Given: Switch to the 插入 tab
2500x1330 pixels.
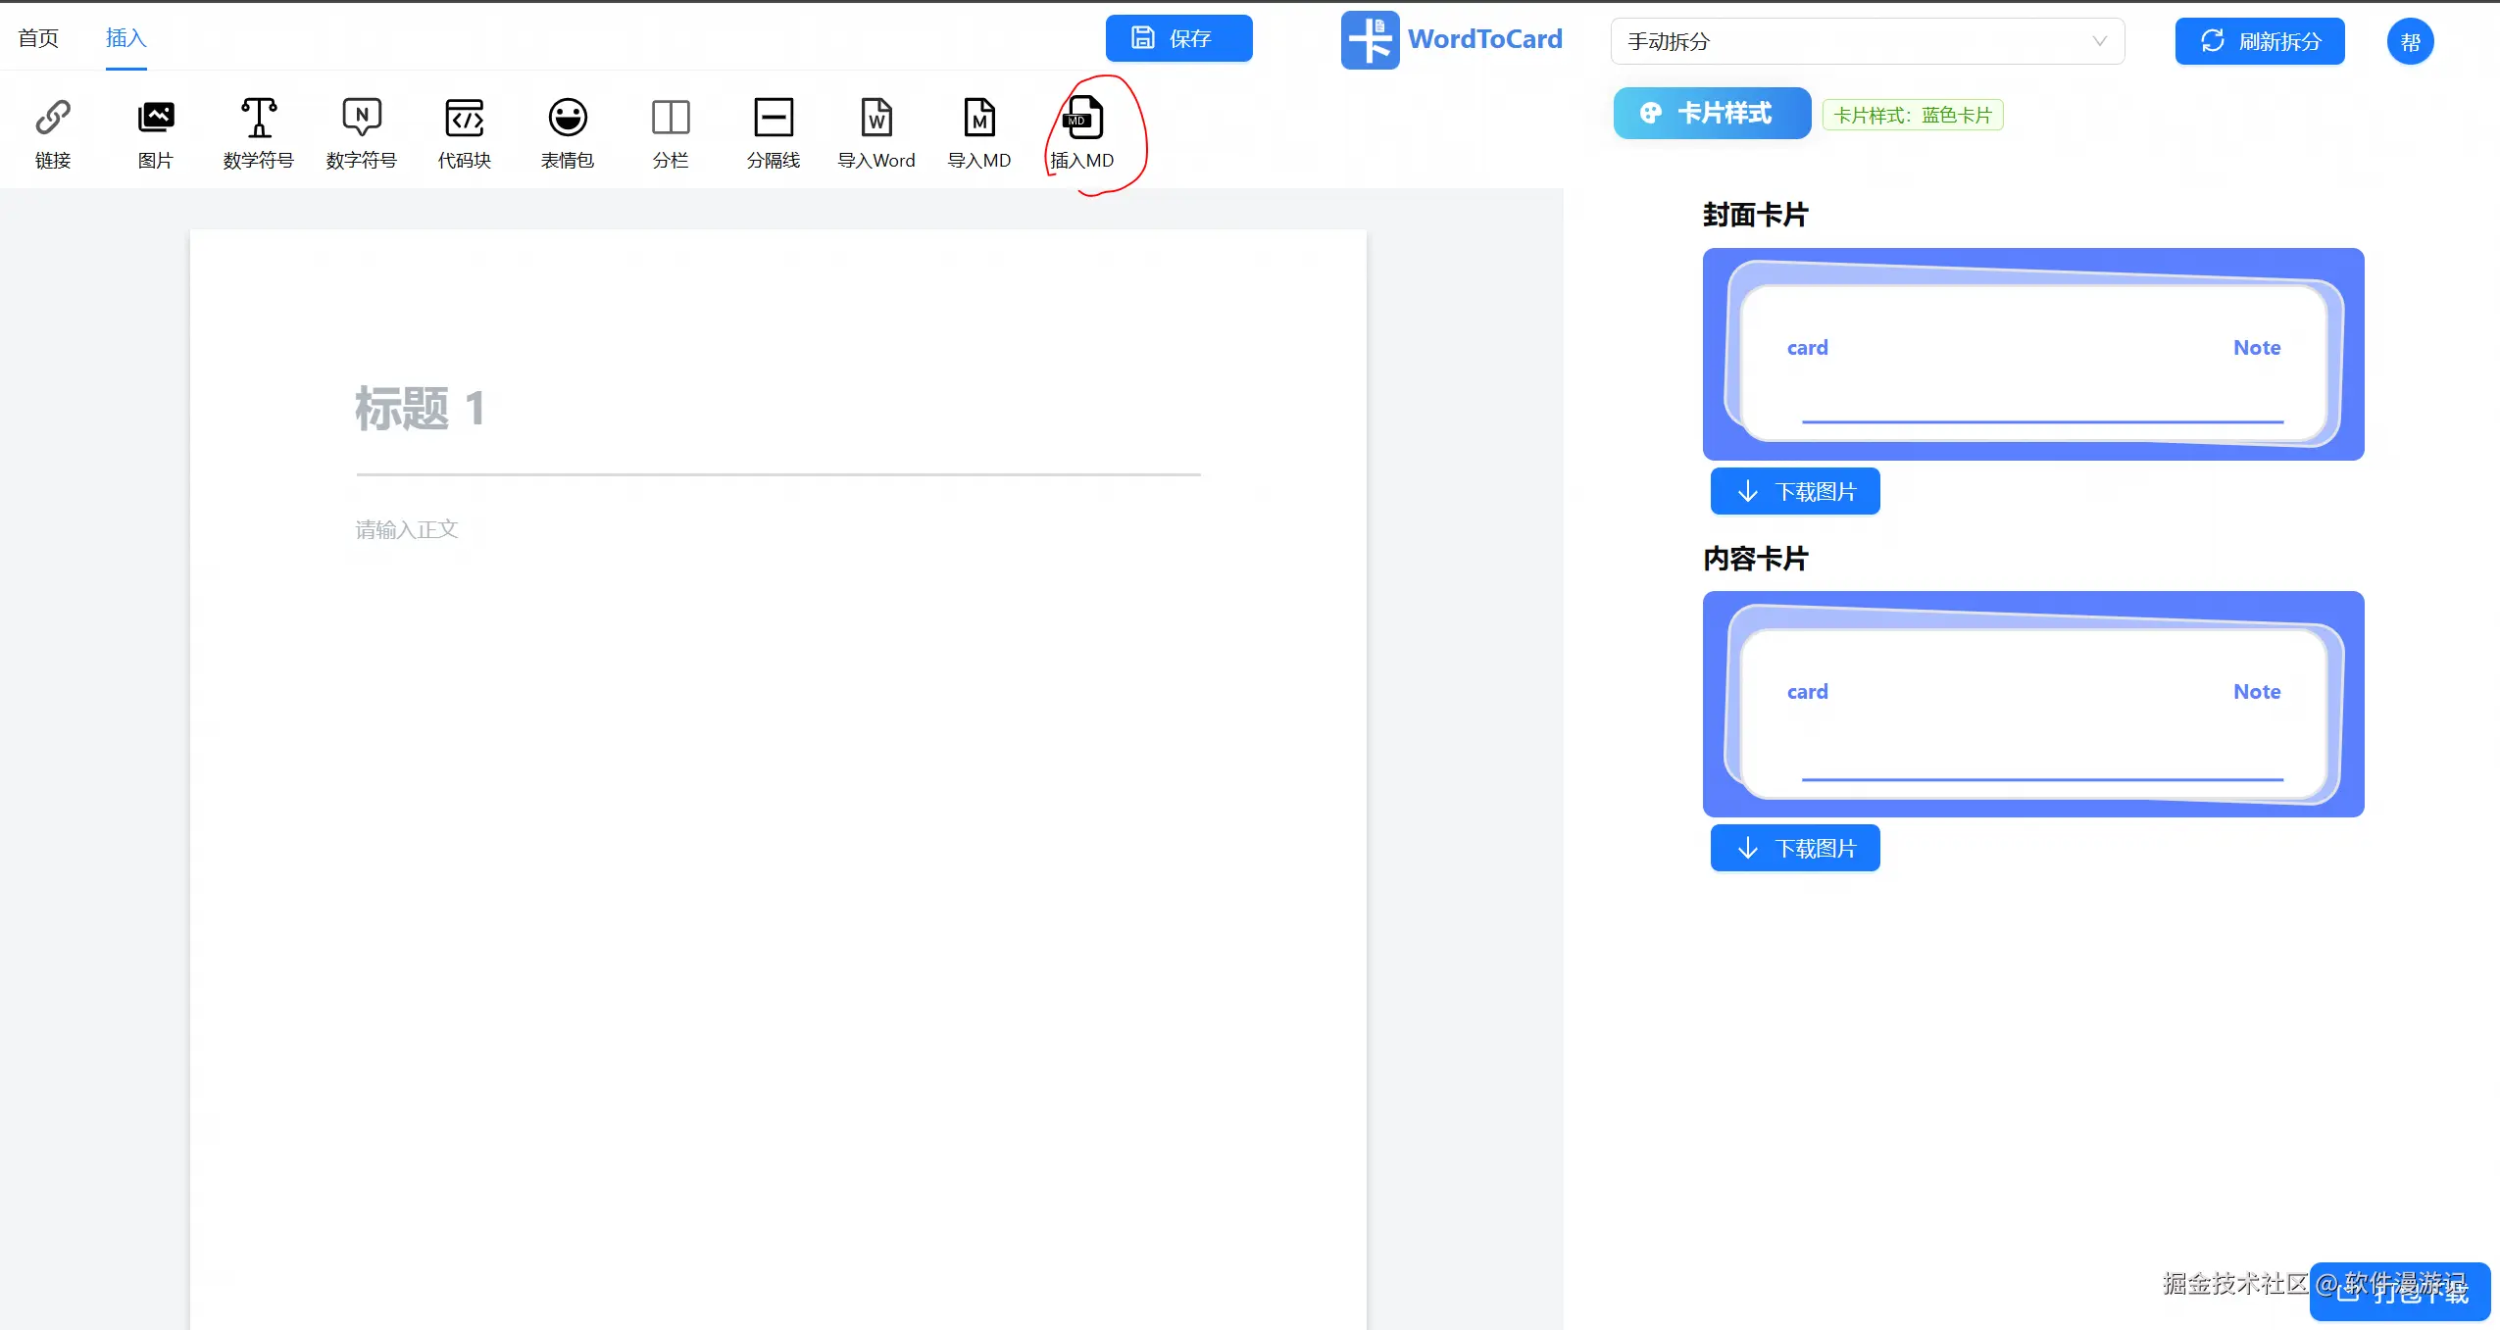Looking at the screenshot, I should pyautogui.click(x=125, y=38).
